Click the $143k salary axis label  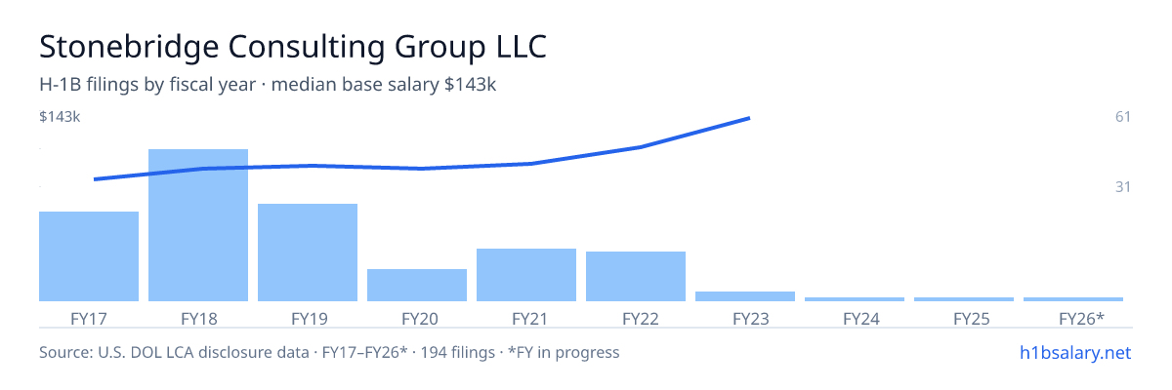[x=60, y=117]
